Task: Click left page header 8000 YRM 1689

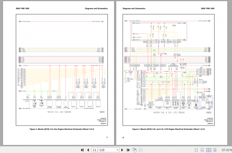Action: click(x=22, y=8)
